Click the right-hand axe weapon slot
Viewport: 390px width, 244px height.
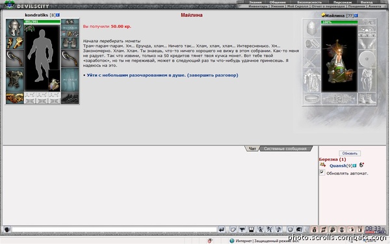click(70, 59)
